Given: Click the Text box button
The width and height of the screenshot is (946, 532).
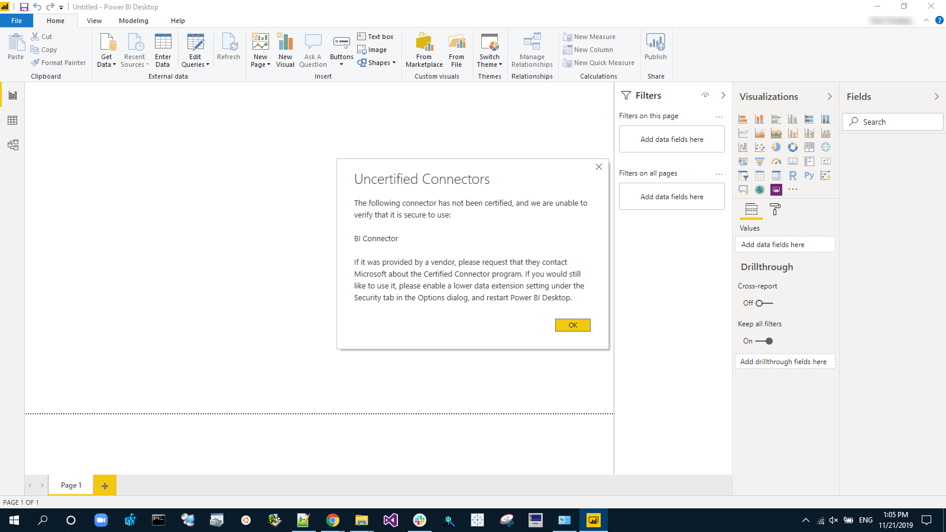Looking at the screenshot, I should click(375, 37).
